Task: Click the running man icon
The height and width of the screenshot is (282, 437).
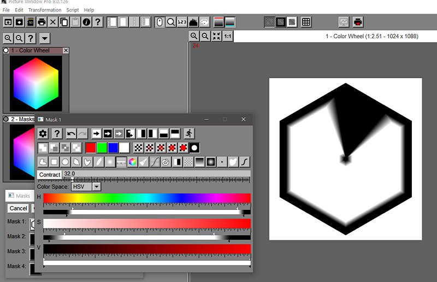Action: 189,133
